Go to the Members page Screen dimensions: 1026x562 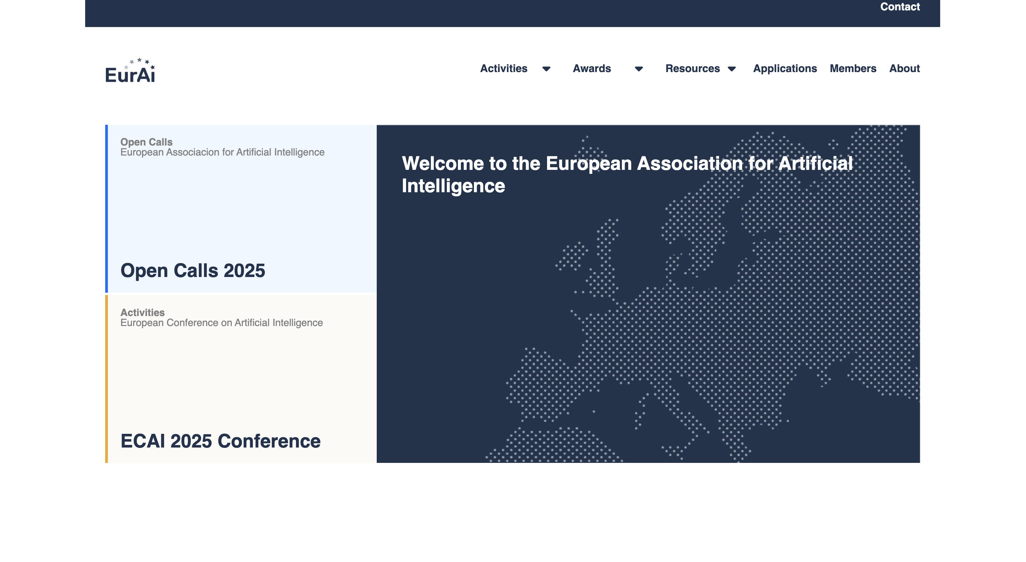click(853, 68)
